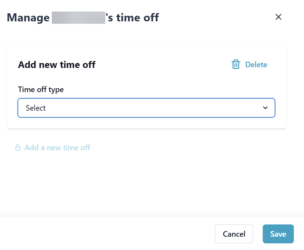Click the Add new time off heading
The image size is (304, 250).
(x=57, y=65)
